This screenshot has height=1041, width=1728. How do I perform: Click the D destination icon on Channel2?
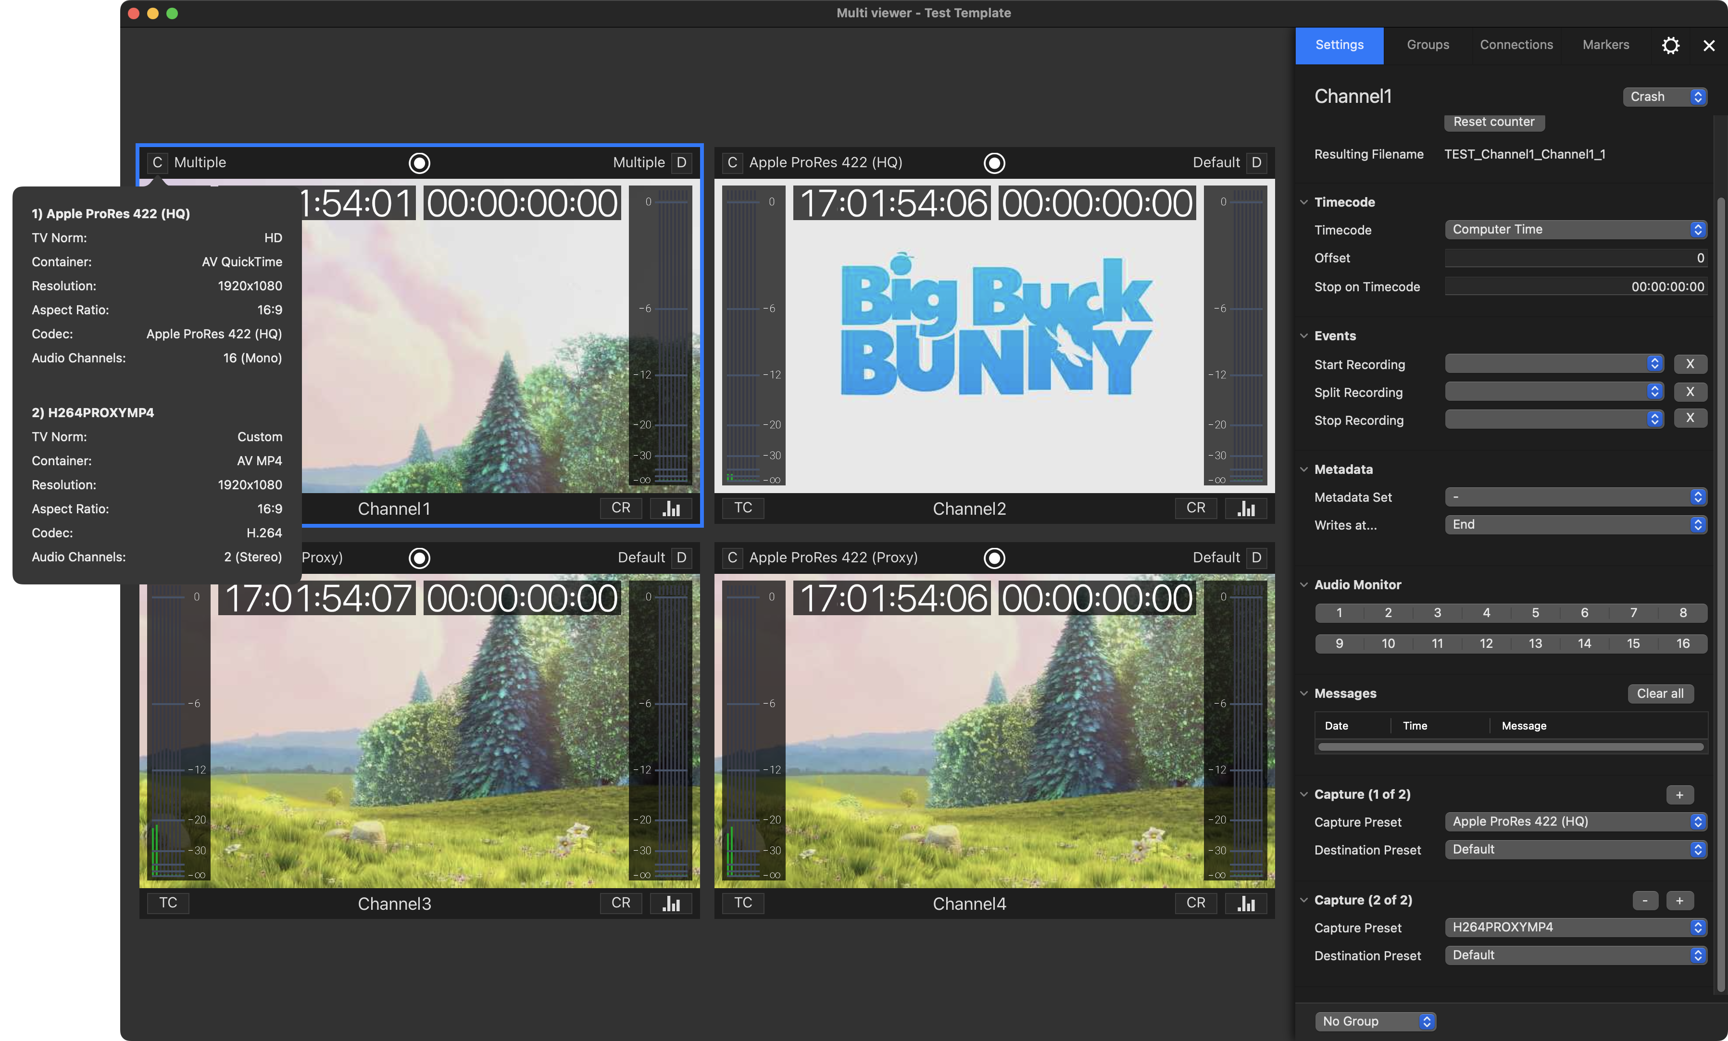pos(1257,162)
